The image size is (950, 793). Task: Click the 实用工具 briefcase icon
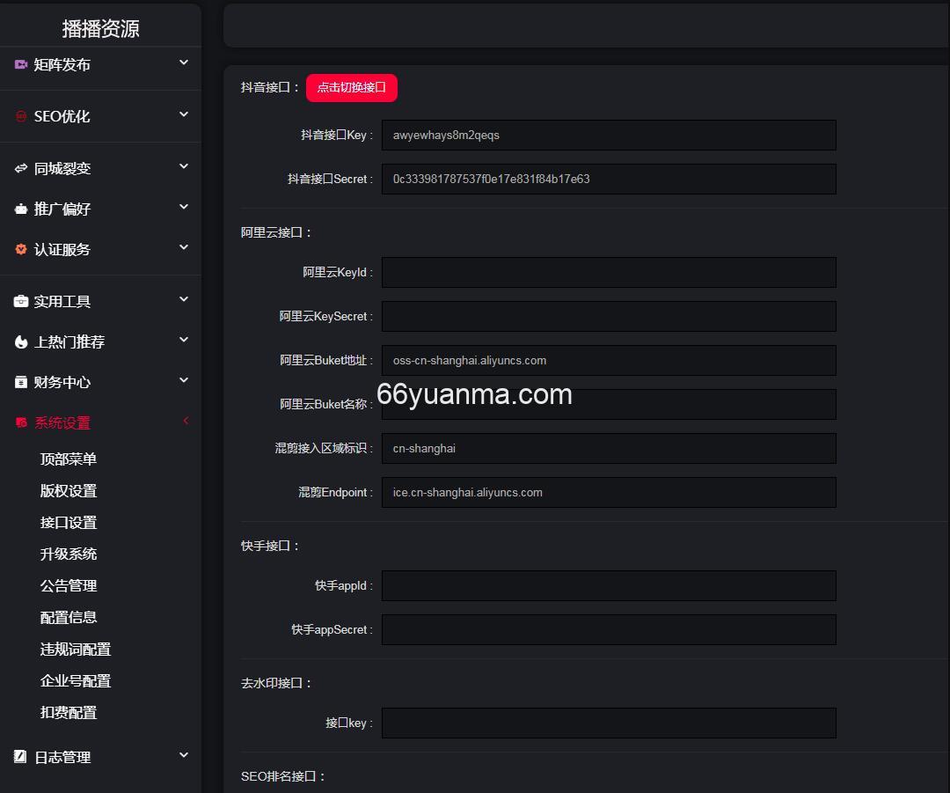click(x=21, y=301)
